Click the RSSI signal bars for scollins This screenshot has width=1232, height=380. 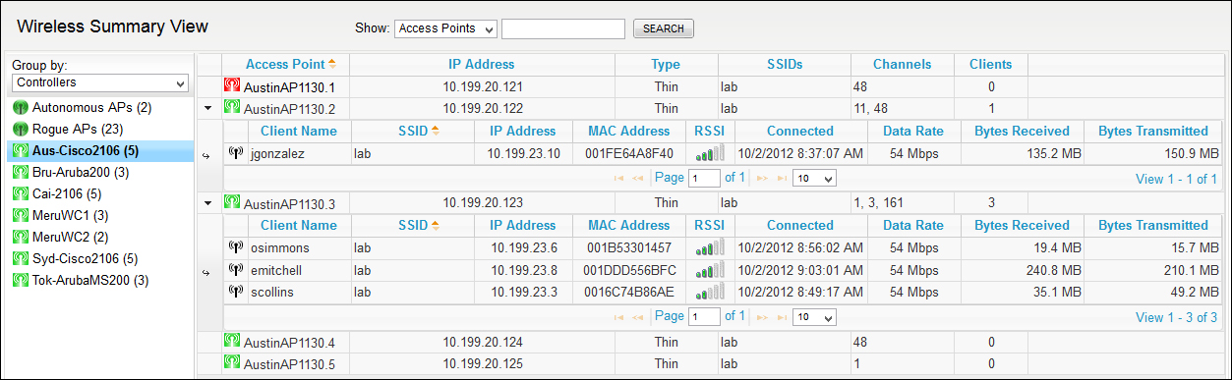pos(709,292)
